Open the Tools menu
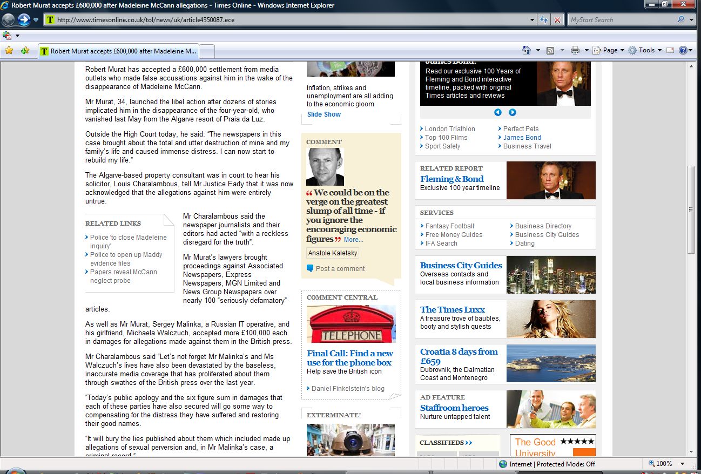Image resolution: width=701 pixels, height=474 pixels. (646, 50)
